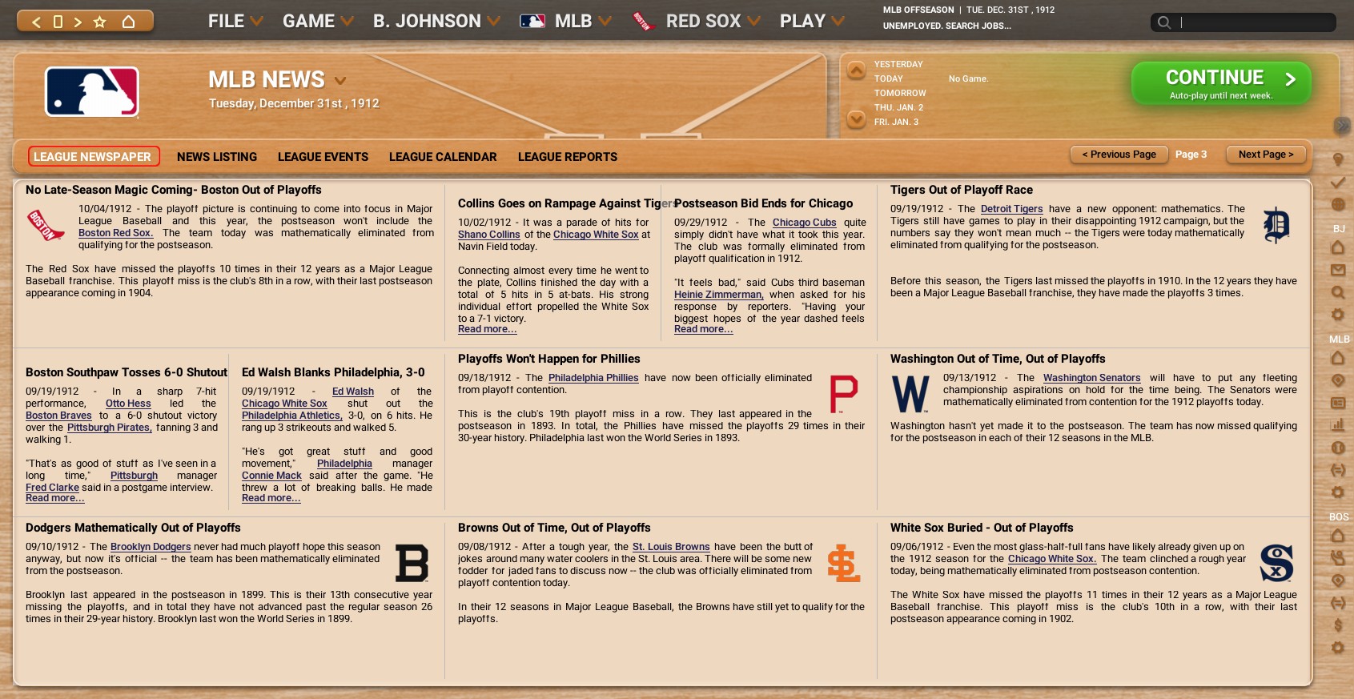This screenshot has height=699, width=1354.
Task: Click the Detroit Tigers D logo
Action: coord(1276,225)
